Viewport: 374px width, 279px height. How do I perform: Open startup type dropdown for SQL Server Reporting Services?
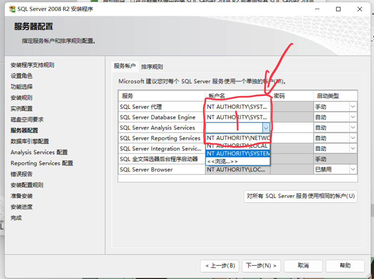tap(353, 138)
